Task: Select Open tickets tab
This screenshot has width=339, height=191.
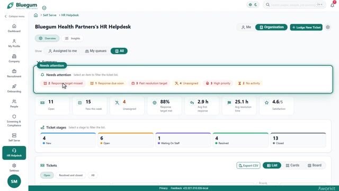Action: point(47,175)
